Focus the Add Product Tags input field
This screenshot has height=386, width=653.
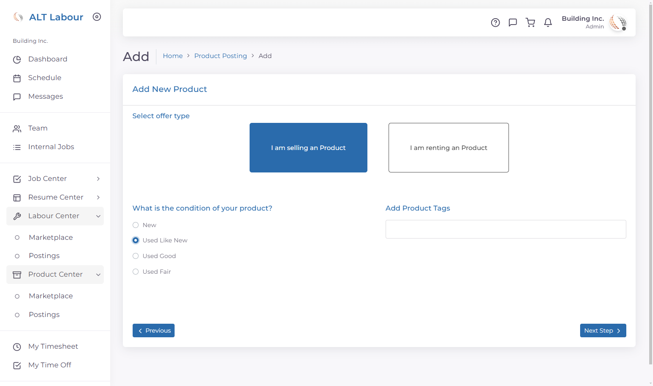coord(506,229)
